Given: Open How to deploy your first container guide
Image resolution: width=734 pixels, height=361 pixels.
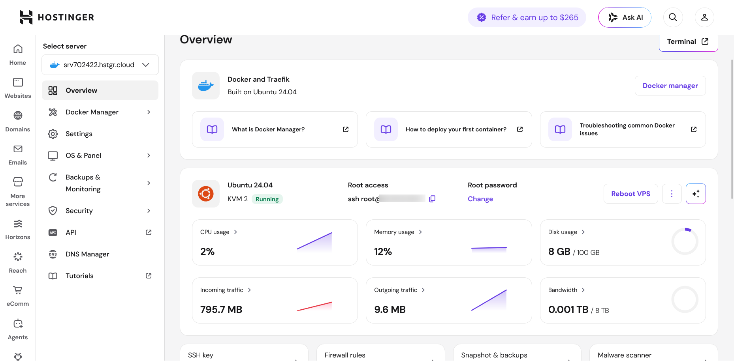Looking at the screenshot, I should (x=449, y=129).
